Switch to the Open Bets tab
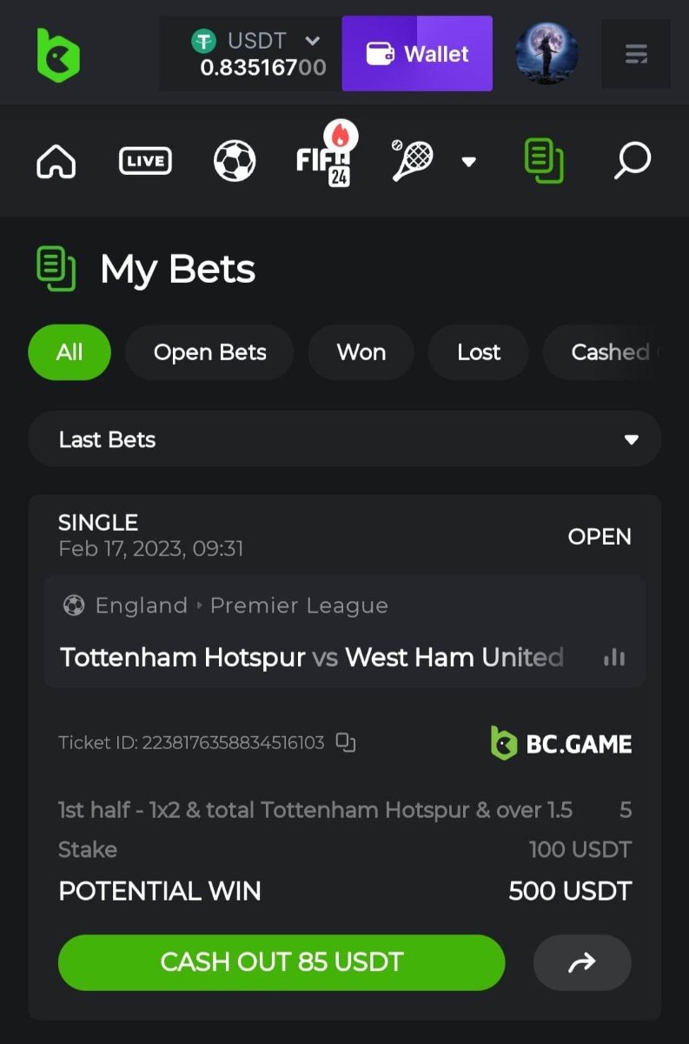The width and height of the screenshot is (689, 1044). point(210,352)
